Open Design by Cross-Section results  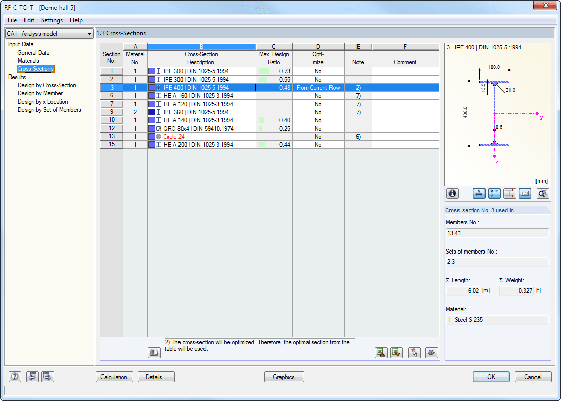click(x=47, y=85)
